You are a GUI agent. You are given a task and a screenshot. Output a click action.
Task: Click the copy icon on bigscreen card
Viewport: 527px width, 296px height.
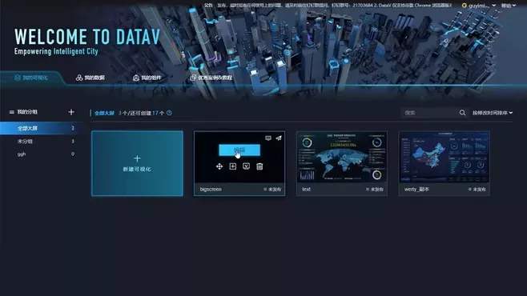[x=232, y=166]
